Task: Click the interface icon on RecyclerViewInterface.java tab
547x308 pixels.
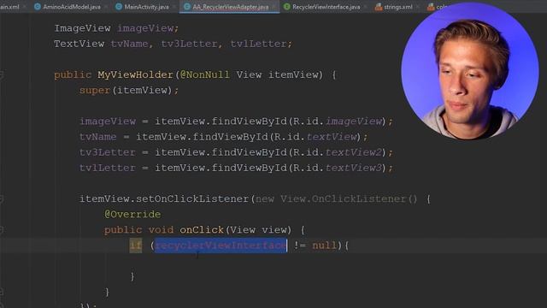Action: (x=287, y=7)
